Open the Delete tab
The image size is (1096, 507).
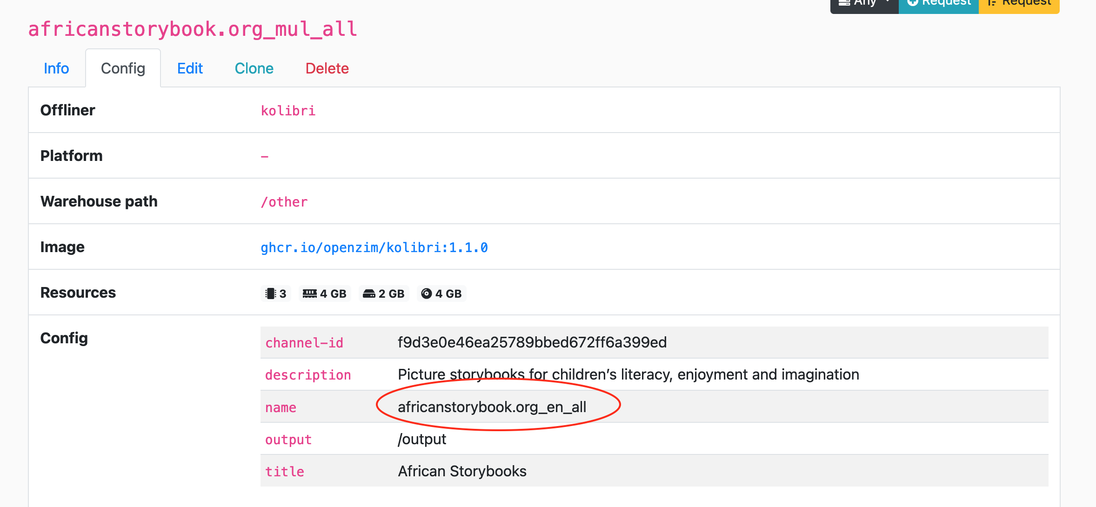click(327, 68)
